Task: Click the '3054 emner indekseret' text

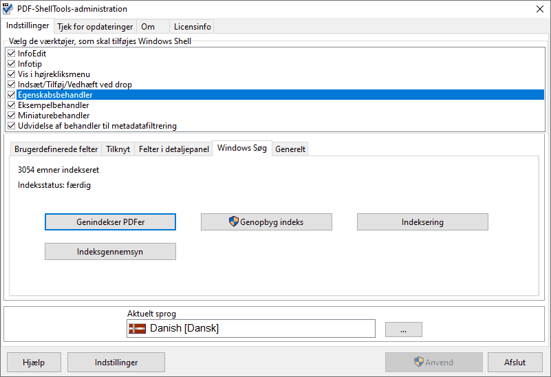Action: [x=58, y=170]
